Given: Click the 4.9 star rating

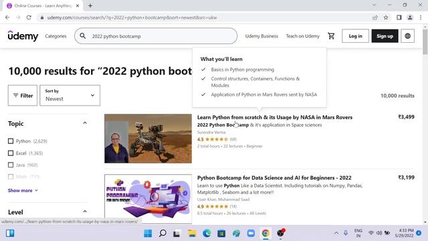Looking at the screenshot, I should pyautogui.click(x=213, y=206).
